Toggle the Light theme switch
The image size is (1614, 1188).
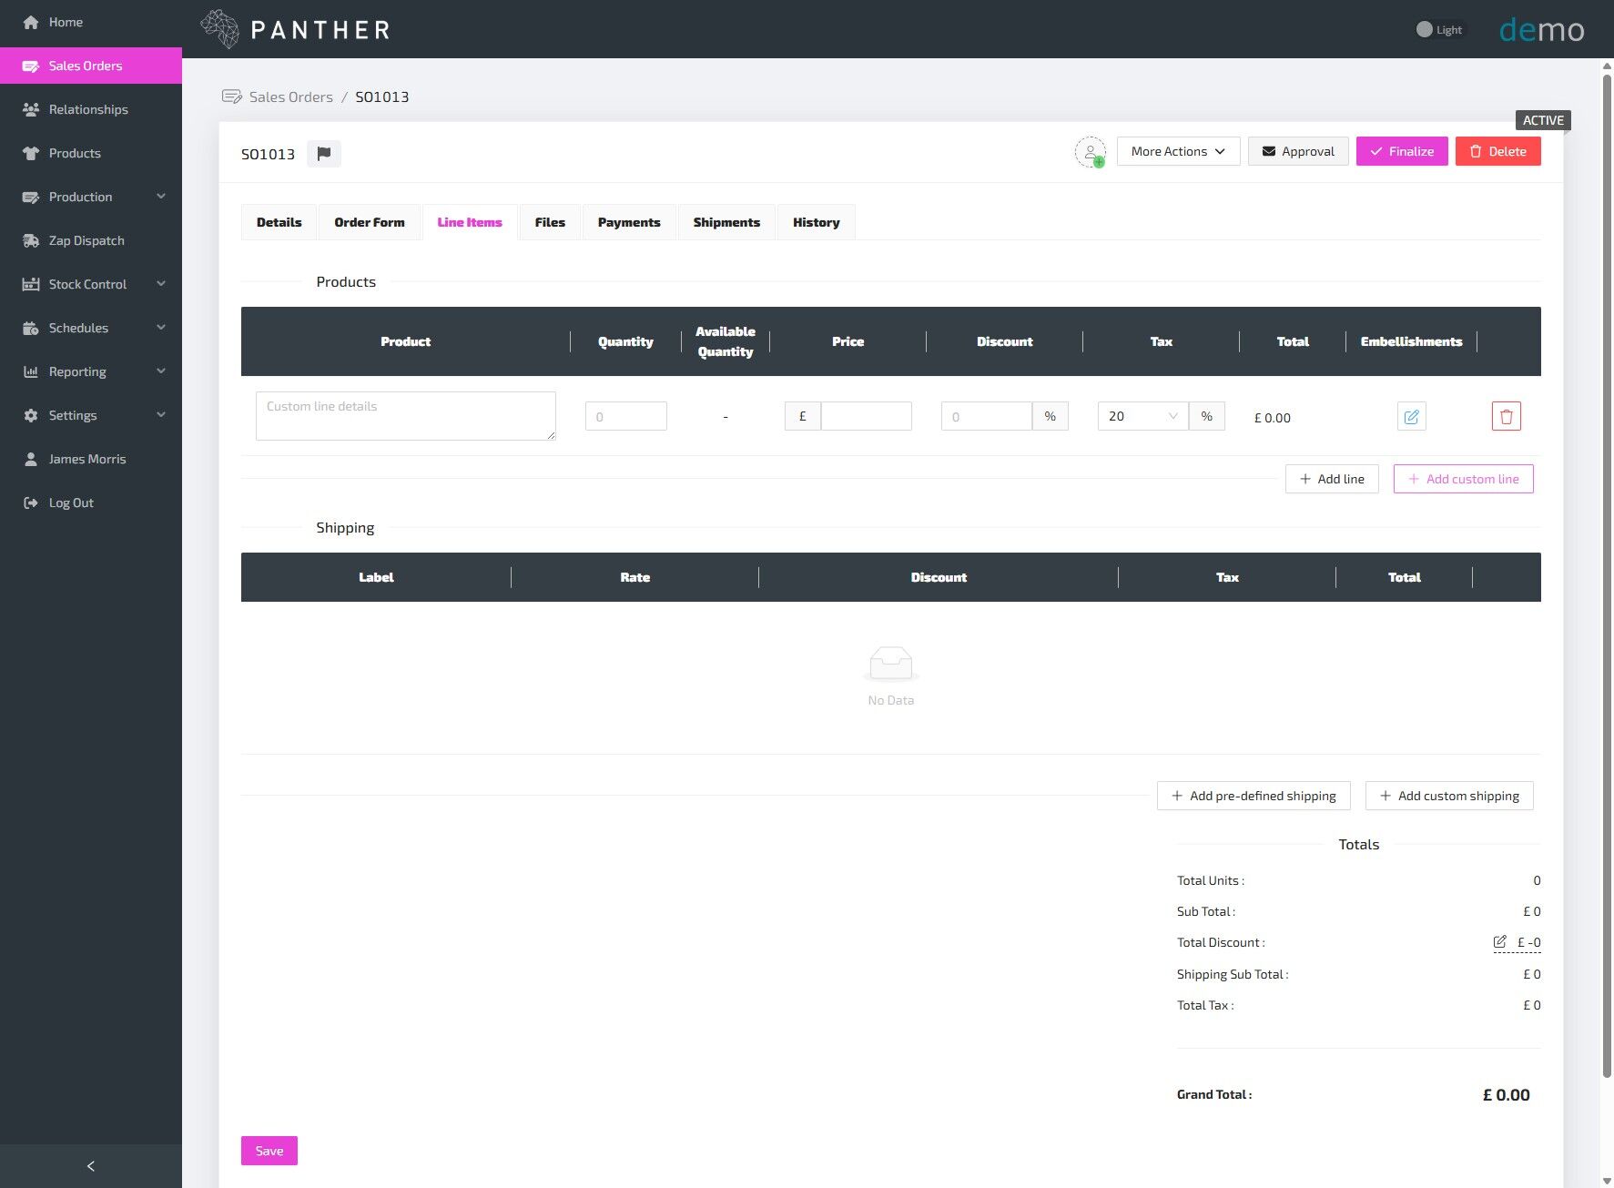click(x=1439, y=29)
